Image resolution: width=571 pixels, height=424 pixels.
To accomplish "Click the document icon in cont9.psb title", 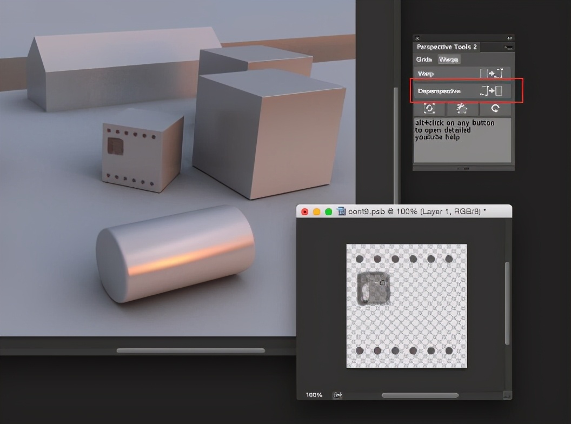I will (342, 211).
